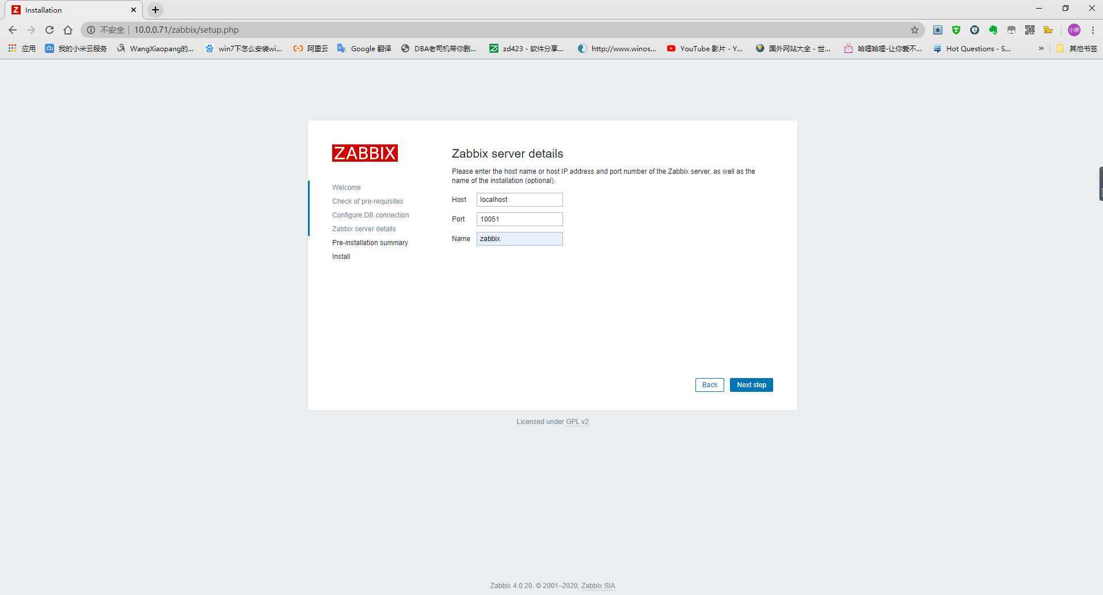Reload the setup page
This screenshot has height=595, width=1103.
[x=50, y=30]
